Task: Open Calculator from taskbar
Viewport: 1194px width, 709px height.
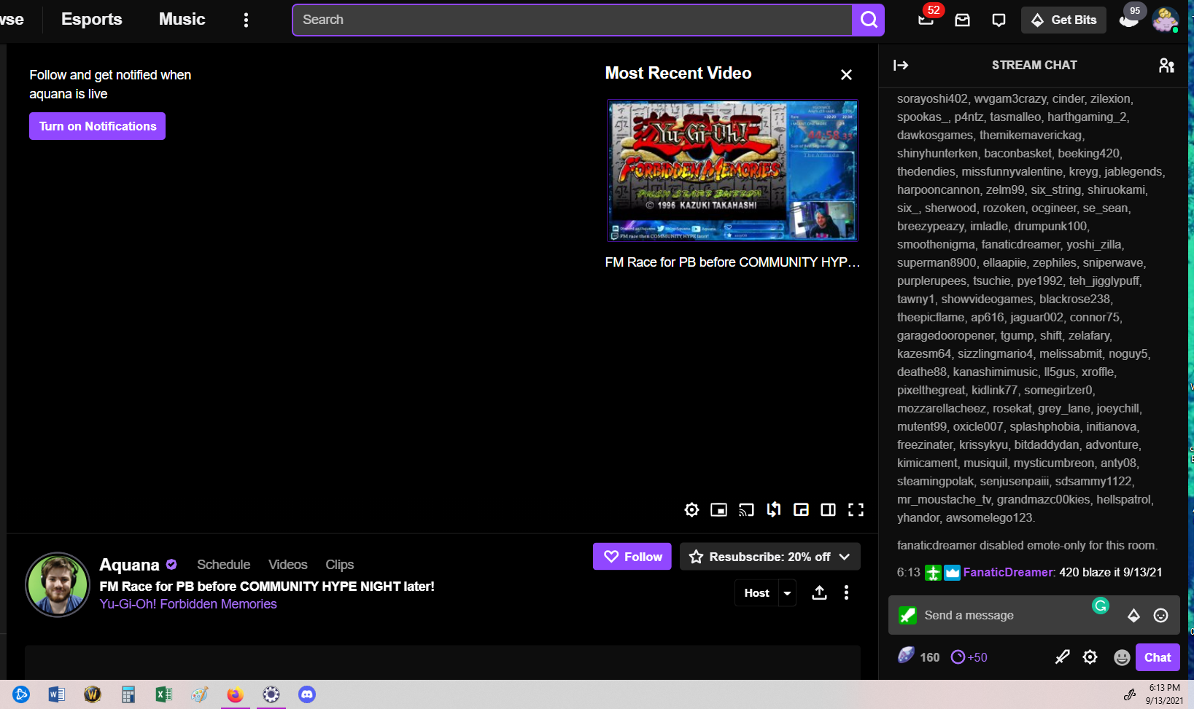Action: pos(128,694)
